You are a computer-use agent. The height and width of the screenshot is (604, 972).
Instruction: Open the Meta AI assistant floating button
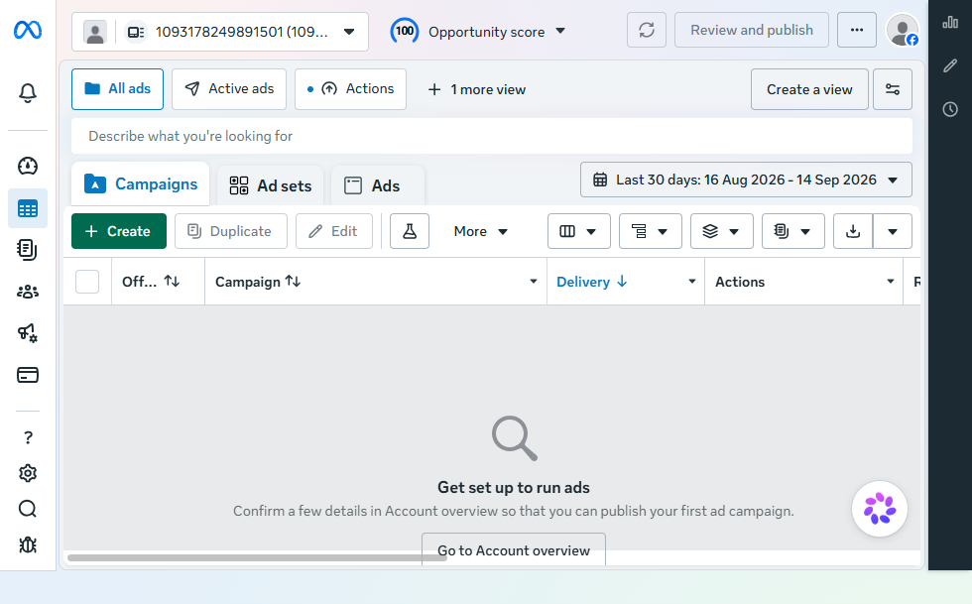879,509
